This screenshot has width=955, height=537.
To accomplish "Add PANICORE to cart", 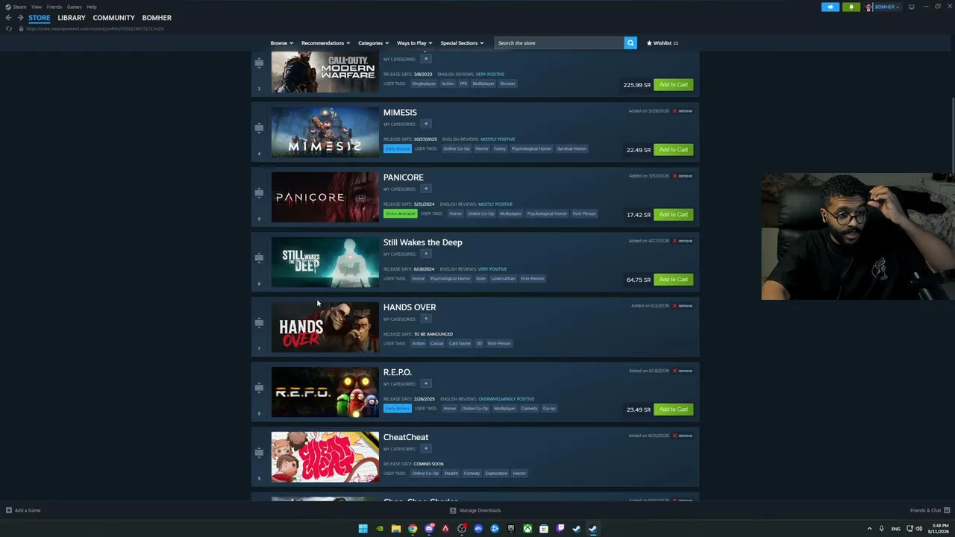I will [x=673, y=214].
